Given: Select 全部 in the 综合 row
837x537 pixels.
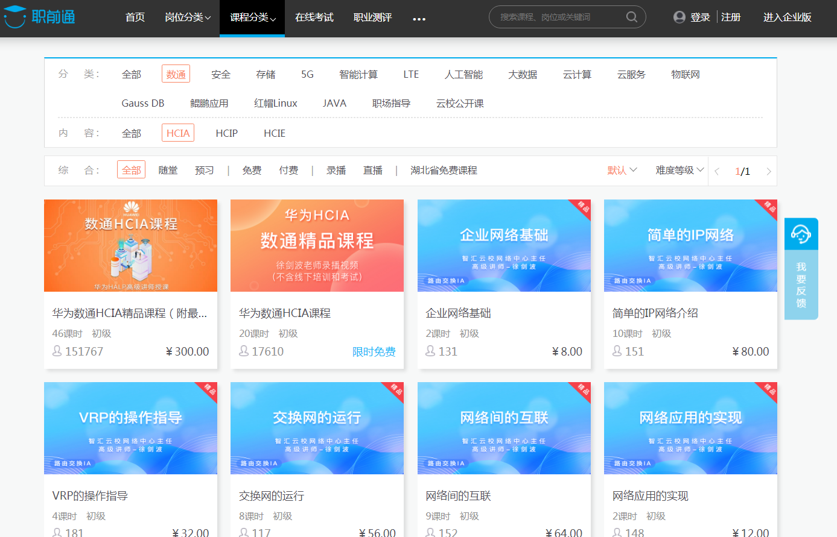Looking at the screenshot, I should click(x=132, y=170).
